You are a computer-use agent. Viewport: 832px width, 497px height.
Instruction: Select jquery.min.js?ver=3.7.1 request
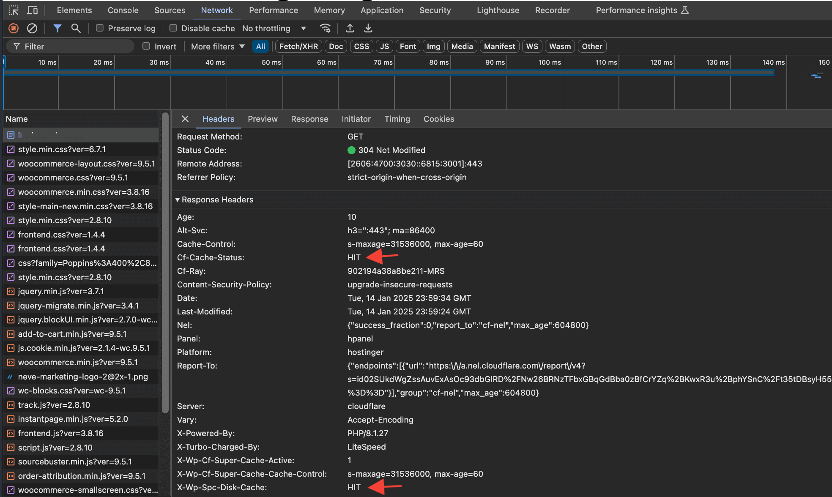[61, 291]
